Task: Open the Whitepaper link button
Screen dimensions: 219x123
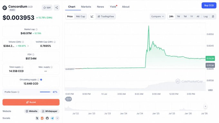Action: pyautogui.click(x=50, y=111)
